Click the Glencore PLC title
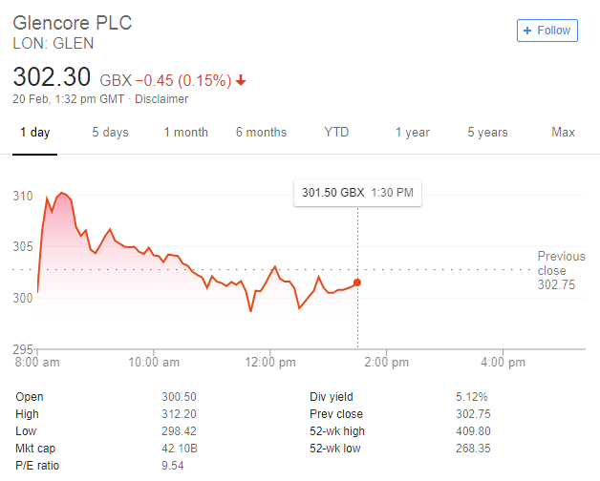Viewport: 600px width, 481px height. point(73,23)
